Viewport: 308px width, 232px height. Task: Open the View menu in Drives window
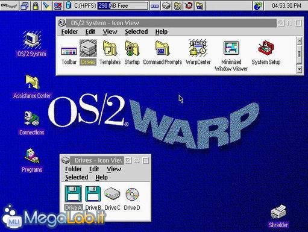pyautogui.click(x=114, y=169)
